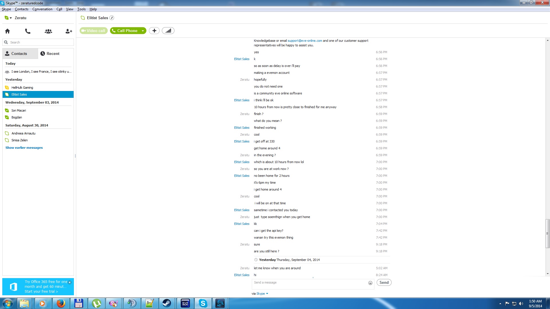Viewport: 550px width, 309px height.
Task: Click the volume speaker tray icon
Action: click(x=521, y=304)
